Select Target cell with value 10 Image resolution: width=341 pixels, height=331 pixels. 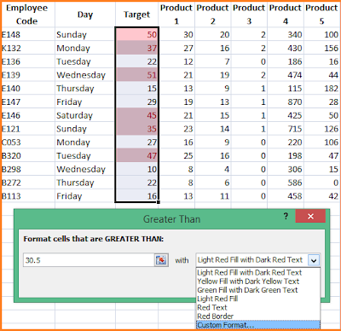(x=136, y=169)
